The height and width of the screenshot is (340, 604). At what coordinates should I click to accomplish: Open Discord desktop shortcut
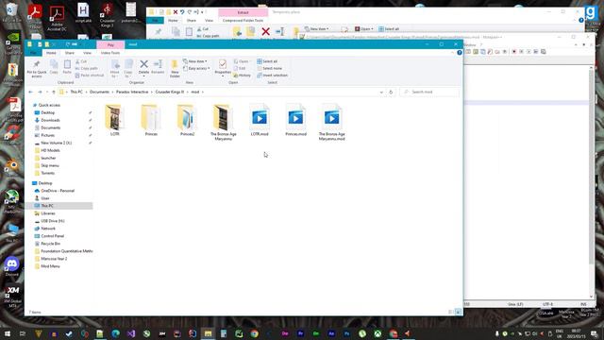12,266
